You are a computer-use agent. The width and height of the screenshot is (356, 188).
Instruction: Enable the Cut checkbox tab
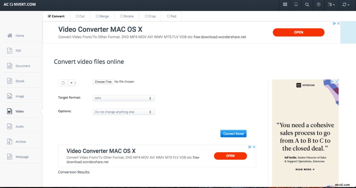[x=80, y=16]
